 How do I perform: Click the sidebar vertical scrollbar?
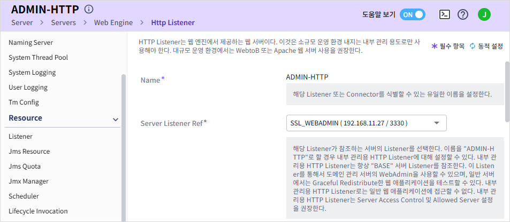pyautogui.click(x=123, y=148)
